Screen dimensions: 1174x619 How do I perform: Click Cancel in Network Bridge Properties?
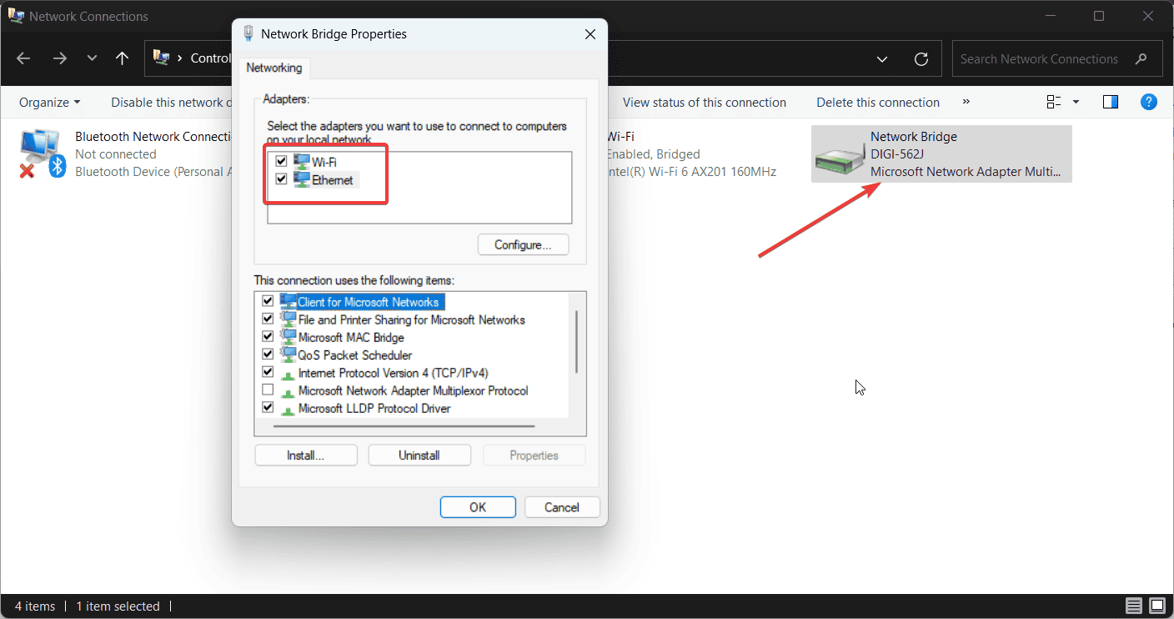[x=562, y=507]
